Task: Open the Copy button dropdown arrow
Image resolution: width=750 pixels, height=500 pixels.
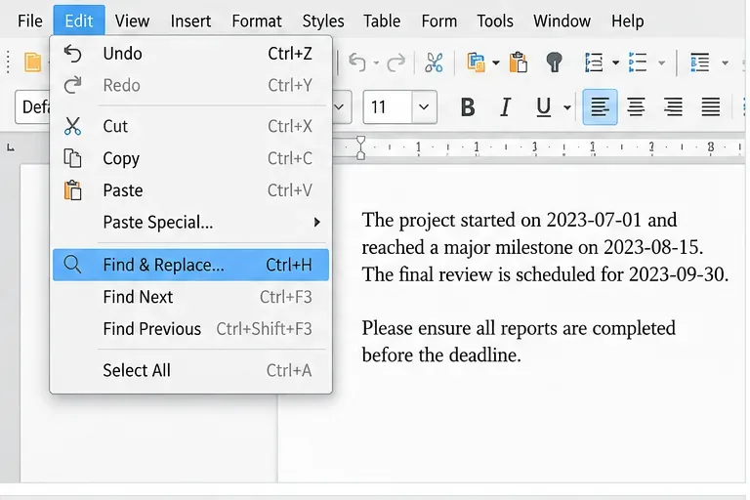Action: [496, 62]
